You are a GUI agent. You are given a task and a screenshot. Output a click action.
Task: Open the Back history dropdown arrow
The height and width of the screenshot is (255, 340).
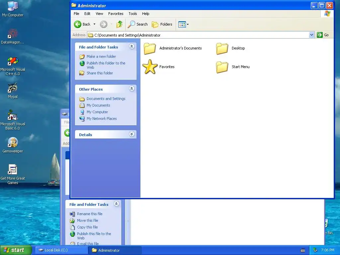click(x=94, y=24)
